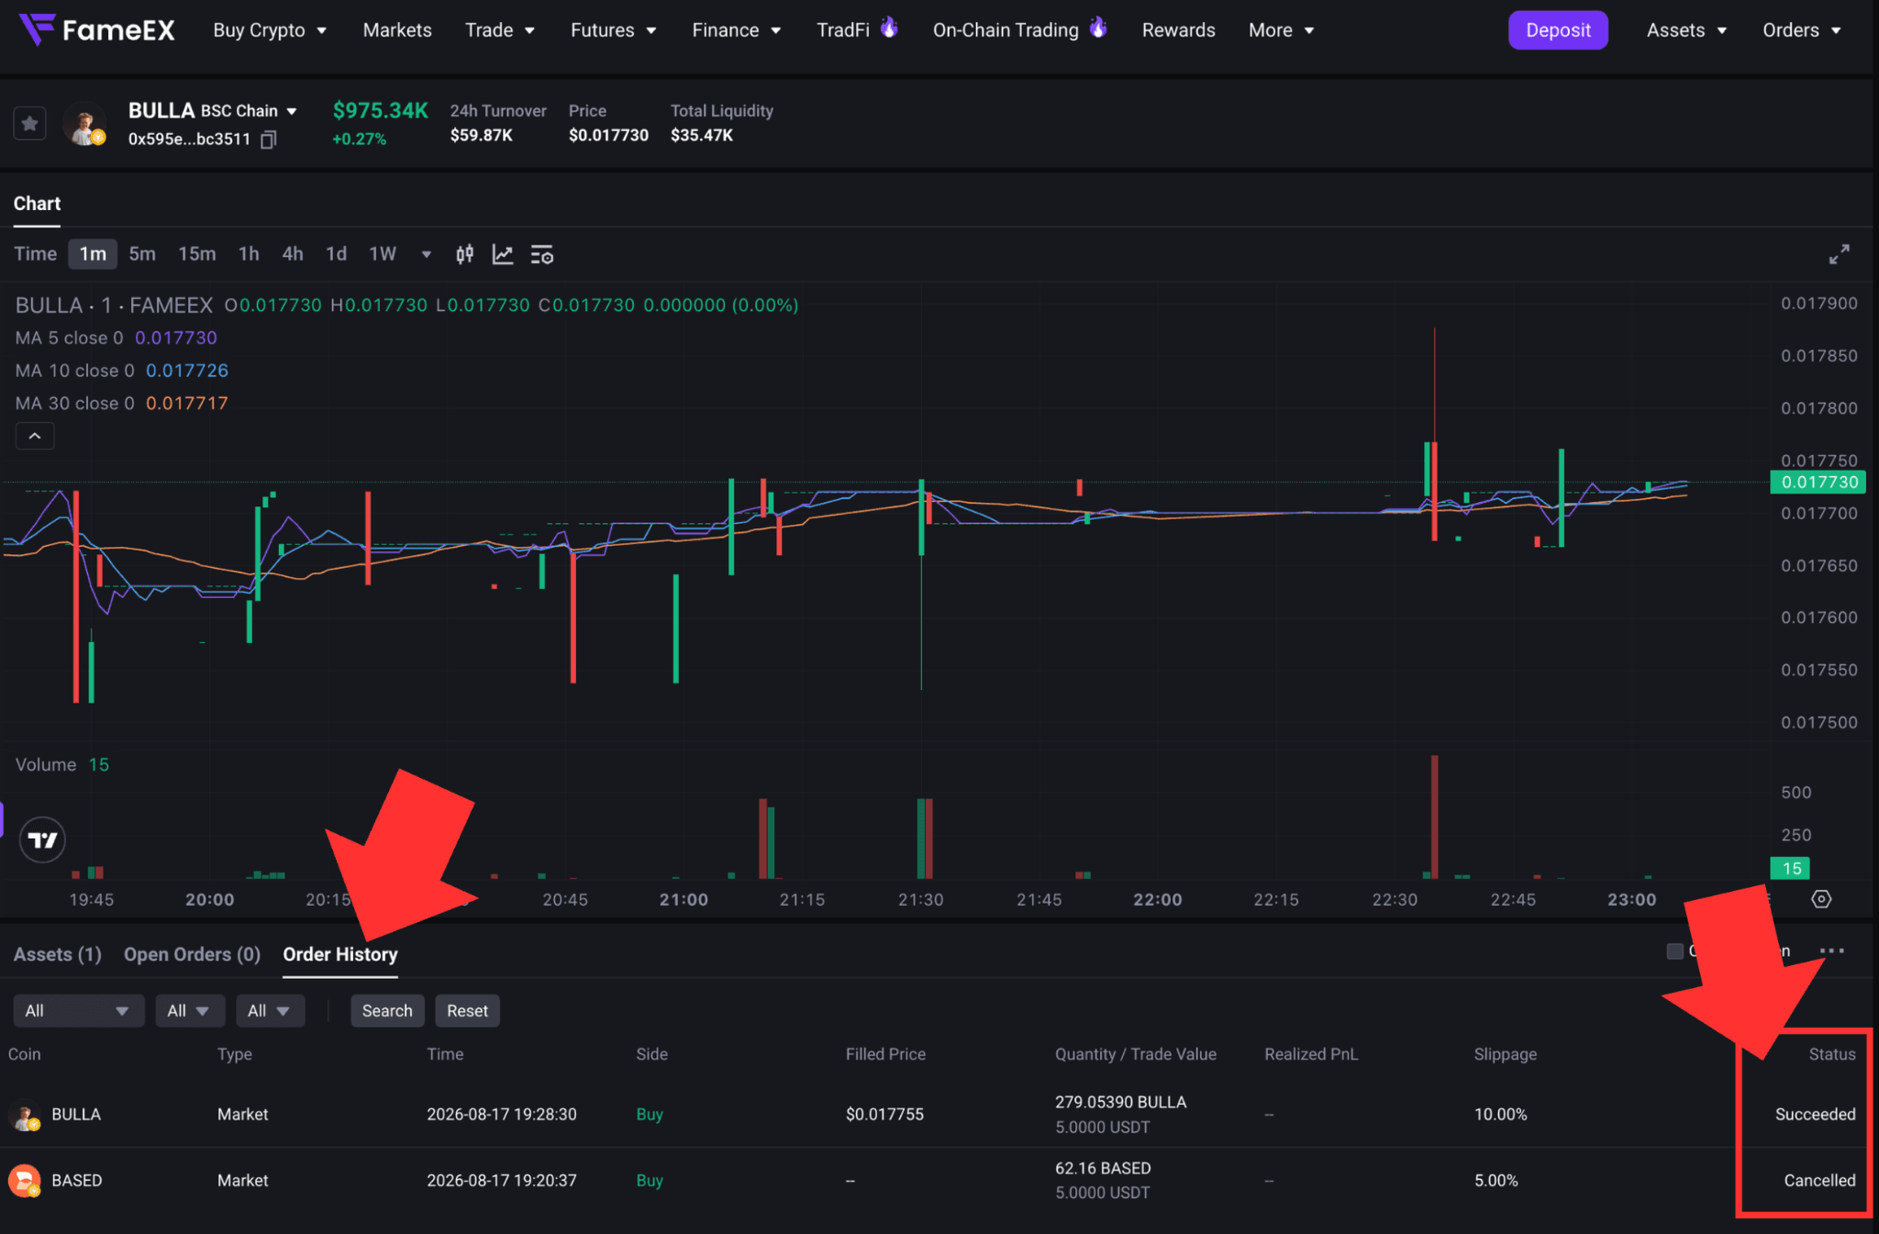Click current price label 0.017730 on axis
This screenshot has width=1879, height=1234.
(x=1818, y=482)
